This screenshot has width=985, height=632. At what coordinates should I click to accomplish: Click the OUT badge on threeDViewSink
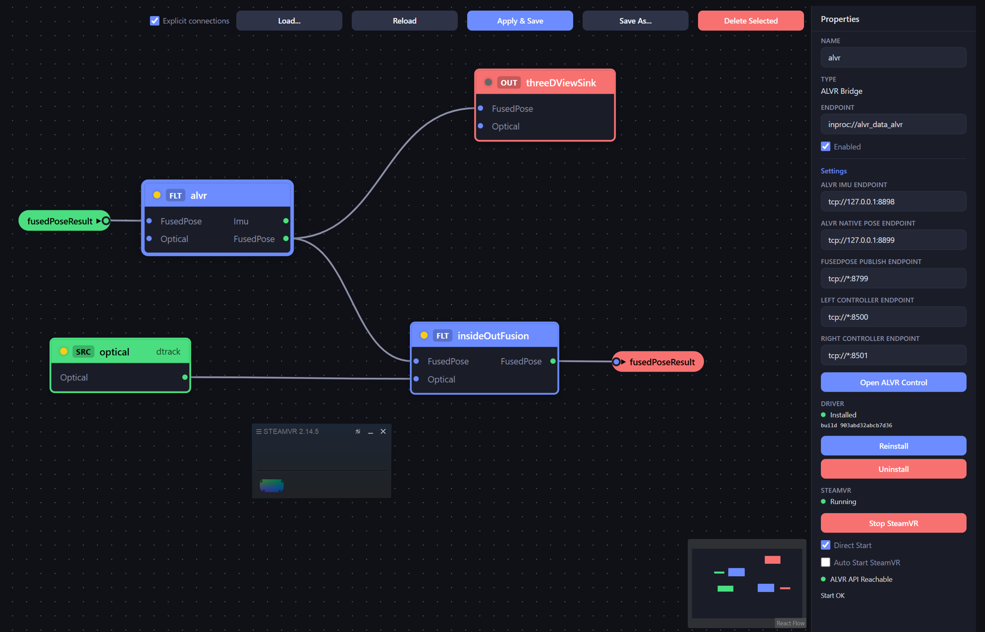tap(509, 83)
